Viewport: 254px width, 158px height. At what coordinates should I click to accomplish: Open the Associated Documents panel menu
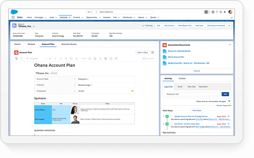(x=230, y=45)
